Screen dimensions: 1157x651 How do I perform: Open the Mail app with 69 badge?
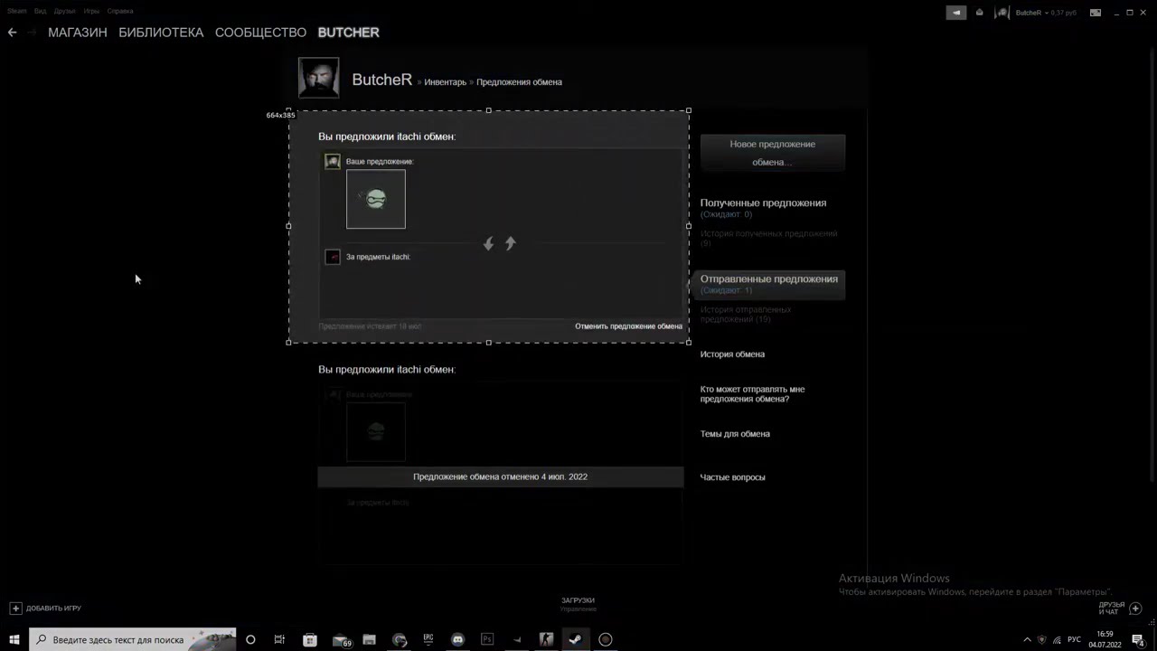click(341, 639)
